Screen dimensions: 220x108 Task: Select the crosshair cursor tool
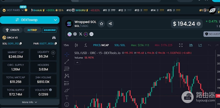click(67, 55)
